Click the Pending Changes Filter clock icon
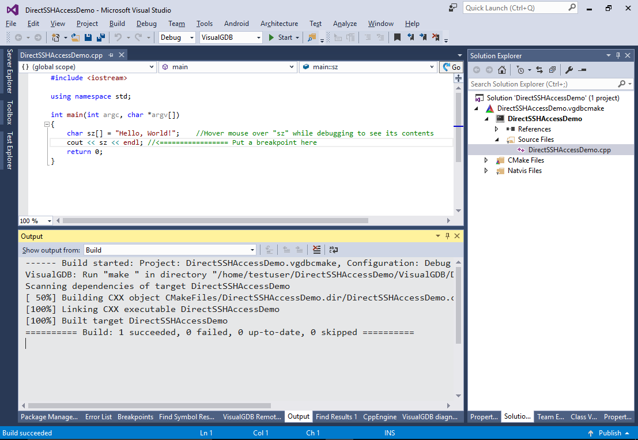The height and width of the screenshot is (440, 638). pos(520,70)
